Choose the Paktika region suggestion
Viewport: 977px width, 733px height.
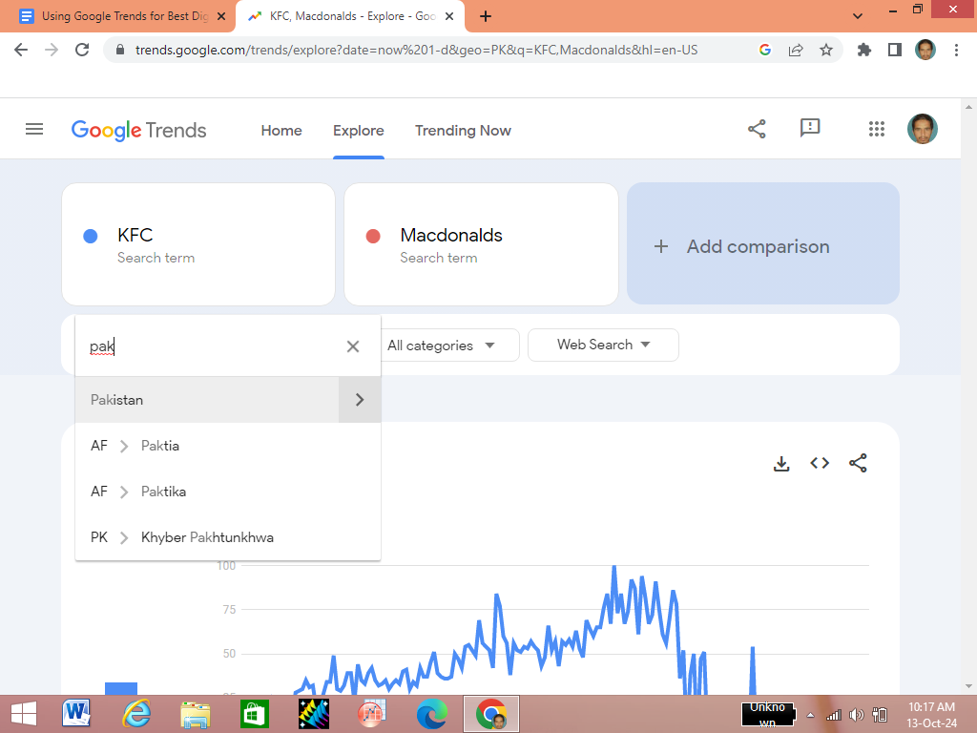tap(228, 492)
